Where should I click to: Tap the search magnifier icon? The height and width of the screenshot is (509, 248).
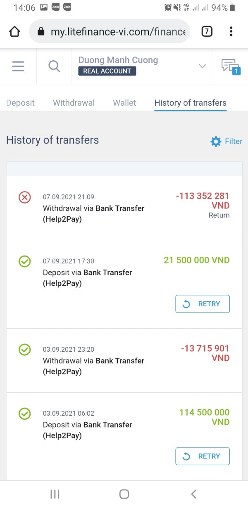[x=54, y=66]
